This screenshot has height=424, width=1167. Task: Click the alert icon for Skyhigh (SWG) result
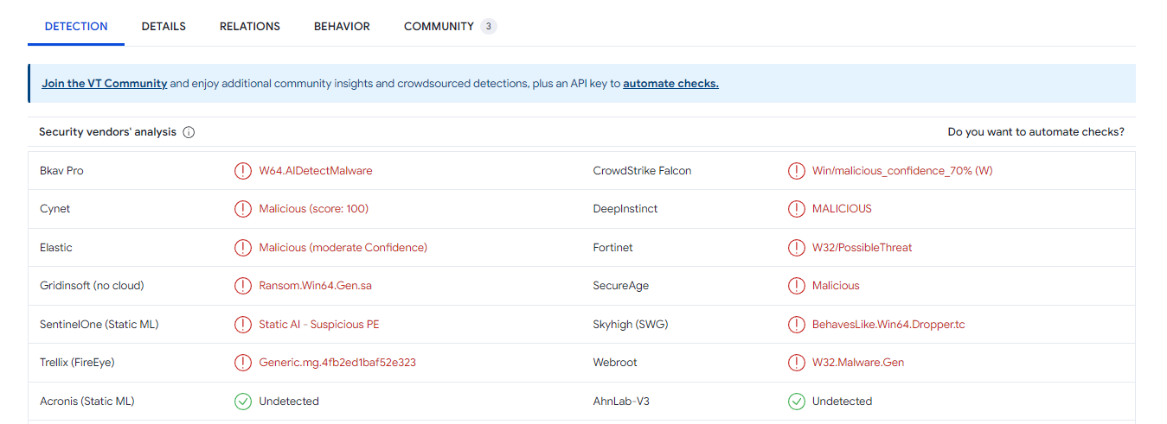(796, 325)
